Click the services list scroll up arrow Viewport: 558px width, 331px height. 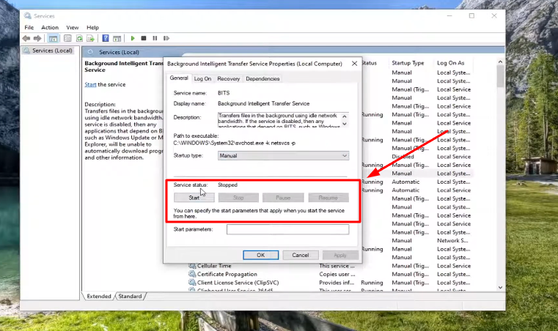tap(500, 62)
